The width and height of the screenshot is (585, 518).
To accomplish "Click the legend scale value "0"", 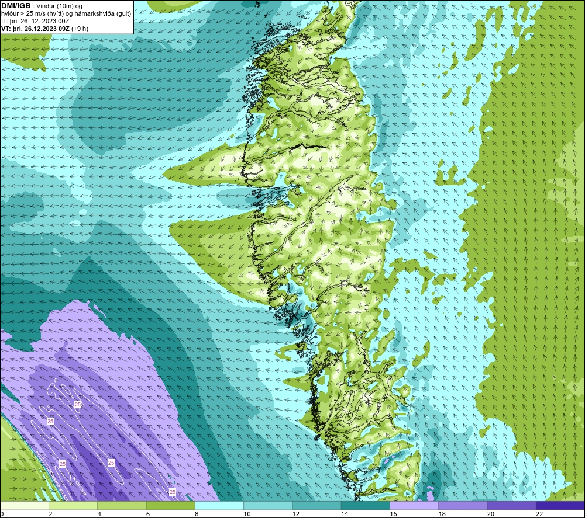I will tap(2, 514).
